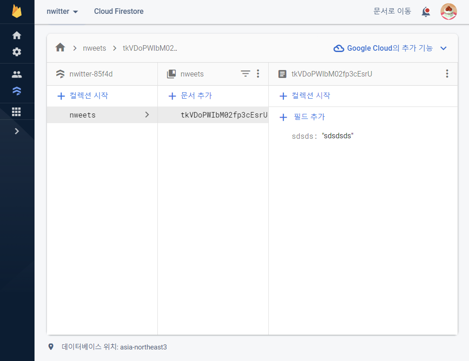This screenshot has height=361, width=469.
Task: Open nweets collection three-dot menu
Action: [258, 74]
